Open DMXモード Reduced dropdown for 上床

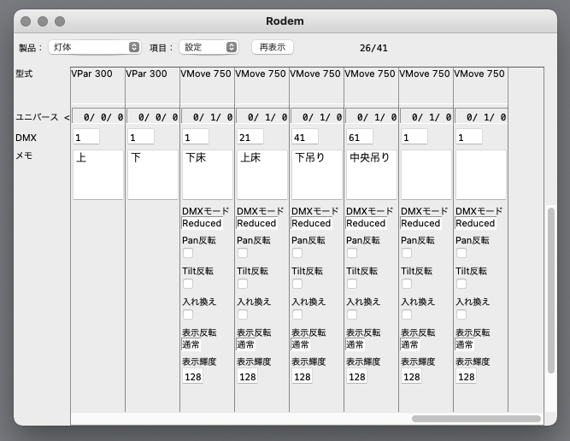(256, 223)
